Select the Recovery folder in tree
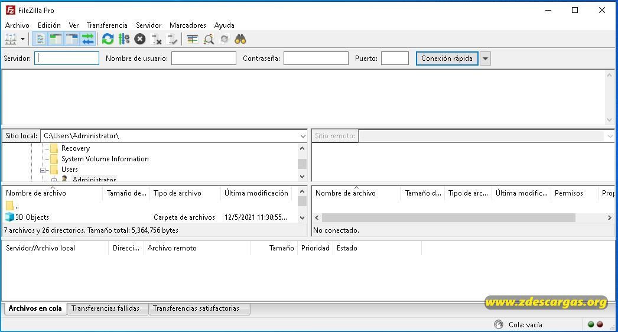Screen dimensions: 618x332 (x=75, y=148)
